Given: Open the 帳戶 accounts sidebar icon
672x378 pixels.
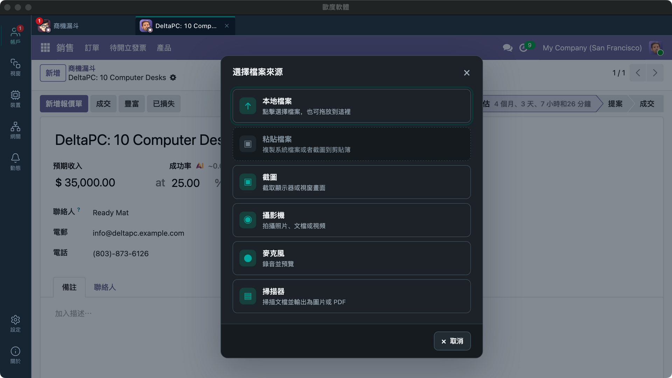Looking at the screenshot, I should coord(15,36).
